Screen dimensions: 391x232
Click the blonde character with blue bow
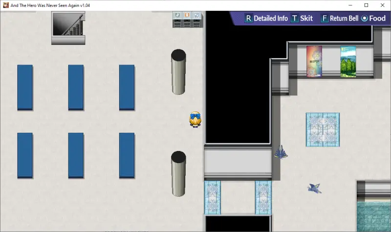tap(195, 119)
